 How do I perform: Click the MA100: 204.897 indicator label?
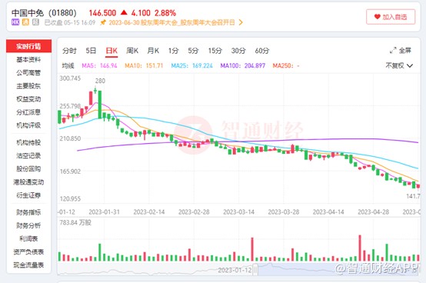click(x=243, y=65)
